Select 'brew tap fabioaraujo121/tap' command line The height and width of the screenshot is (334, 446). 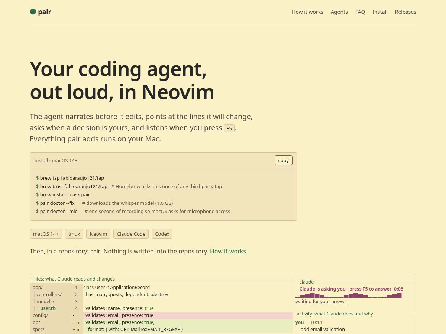[x=70, y=178]
